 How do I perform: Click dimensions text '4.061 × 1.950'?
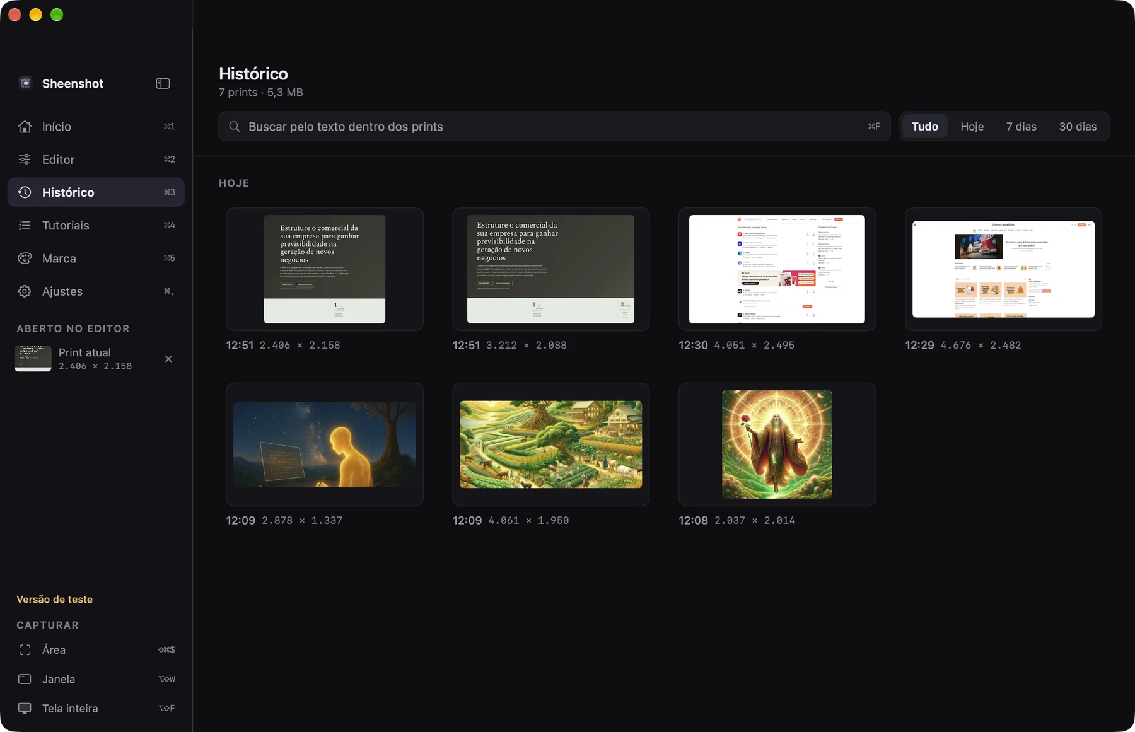(528, 521)
